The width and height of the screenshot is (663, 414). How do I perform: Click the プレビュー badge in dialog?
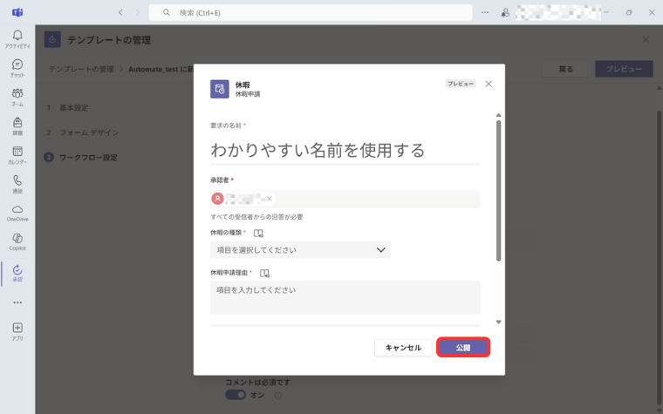tap(461, 84)
